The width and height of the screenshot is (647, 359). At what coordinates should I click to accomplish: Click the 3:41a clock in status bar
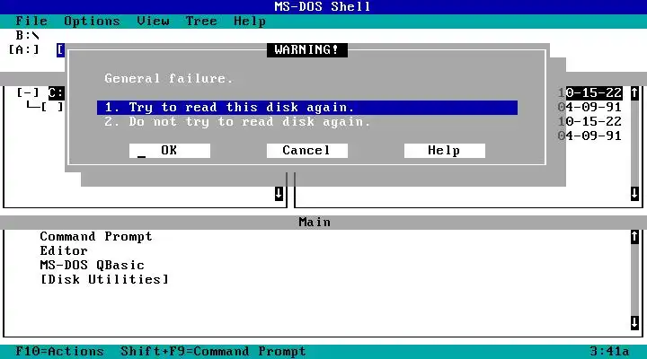pyautogui.click(x=609, y=352)
